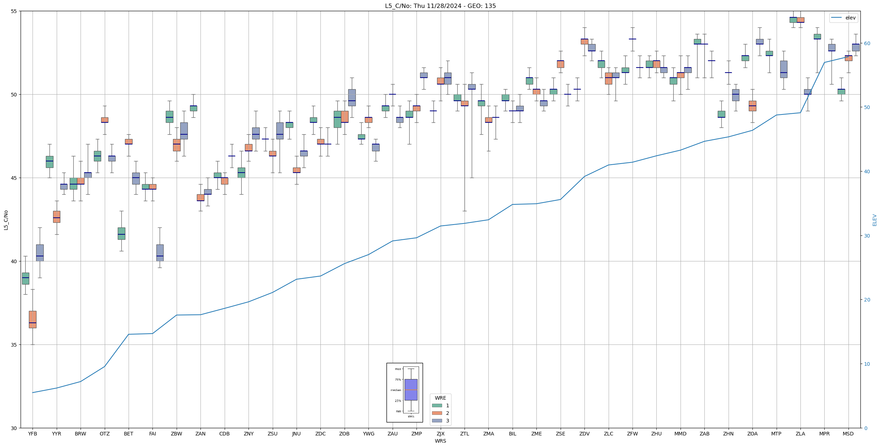Click the YFB tick label on x-axis
This screenshot has height=447, width=881.
[x=33, y=434]
